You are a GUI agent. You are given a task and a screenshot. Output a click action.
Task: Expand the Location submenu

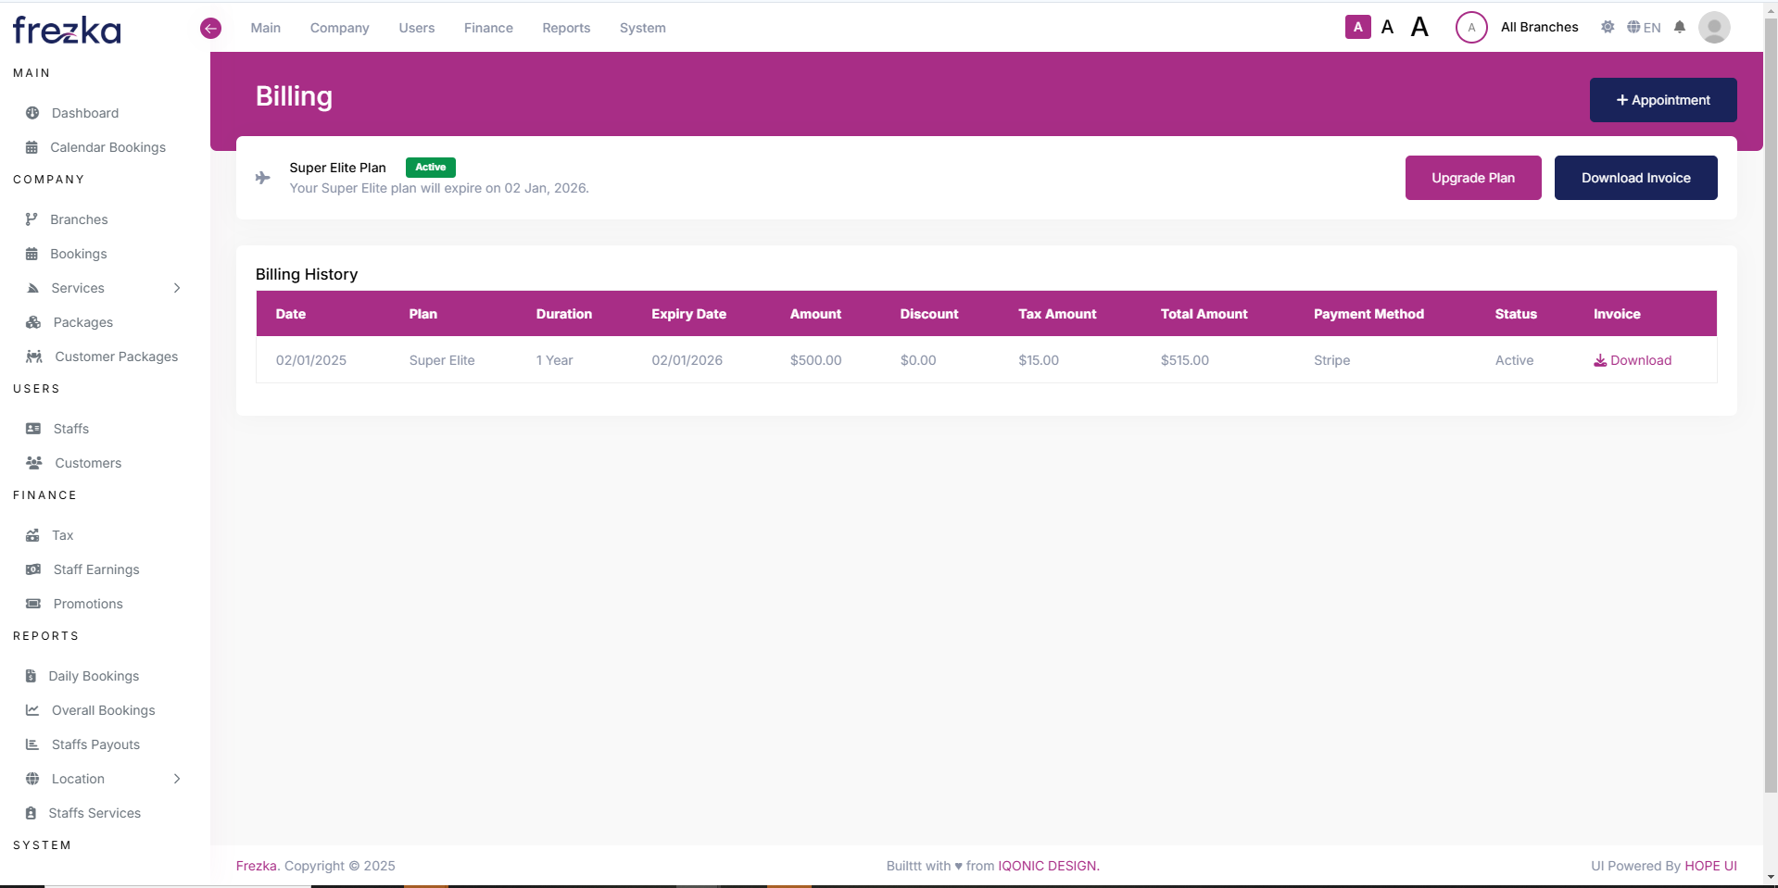177,779
